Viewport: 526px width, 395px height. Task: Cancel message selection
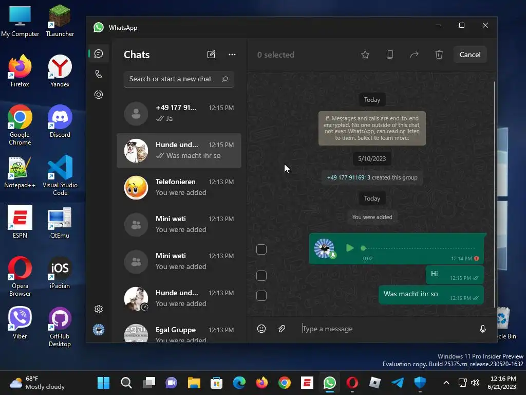click(x=470, y=55)
